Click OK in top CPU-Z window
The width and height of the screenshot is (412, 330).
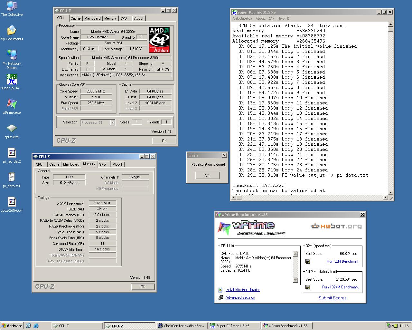tap(164, 141)
